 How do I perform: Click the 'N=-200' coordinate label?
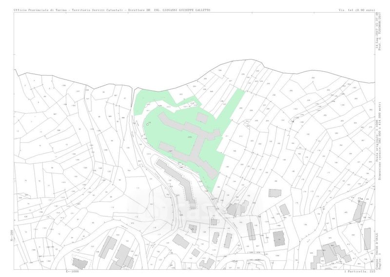[11, 236]
